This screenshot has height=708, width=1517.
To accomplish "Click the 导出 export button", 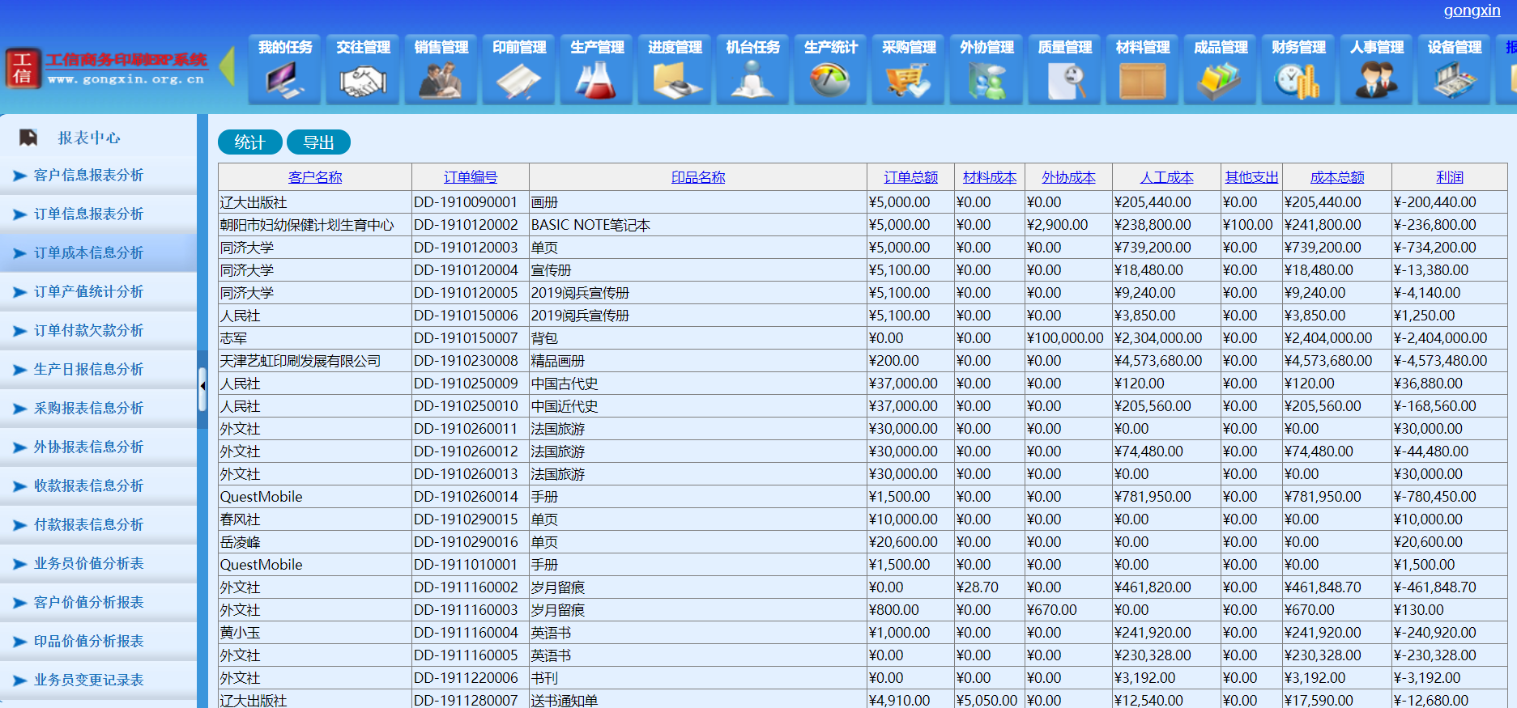I will (x=318, y=142).
